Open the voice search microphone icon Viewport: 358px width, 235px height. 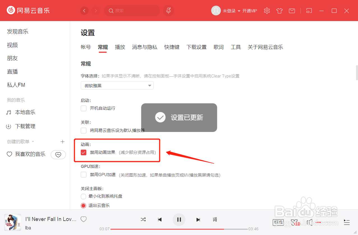(x=168, y=10)
